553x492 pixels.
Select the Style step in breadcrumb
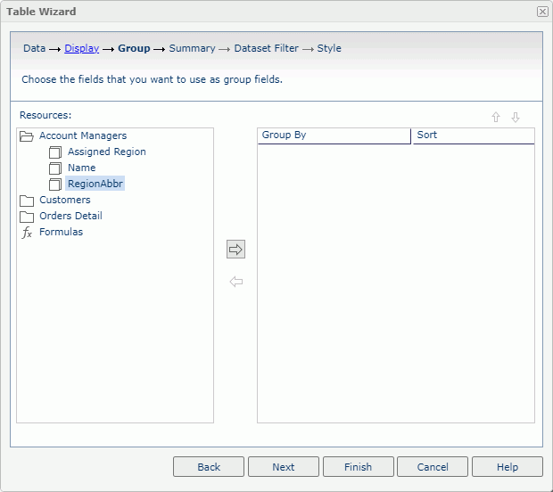(x=329, y=48)
